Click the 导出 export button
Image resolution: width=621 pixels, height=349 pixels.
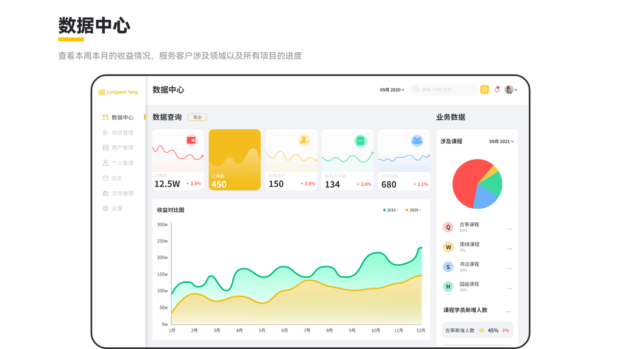197,117
